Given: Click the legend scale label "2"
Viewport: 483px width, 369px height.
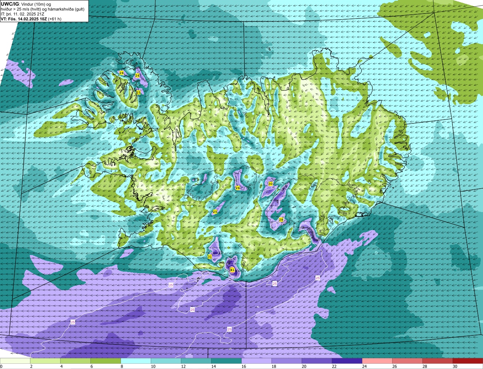Looking at the screenshot, I should click(31, 366).
